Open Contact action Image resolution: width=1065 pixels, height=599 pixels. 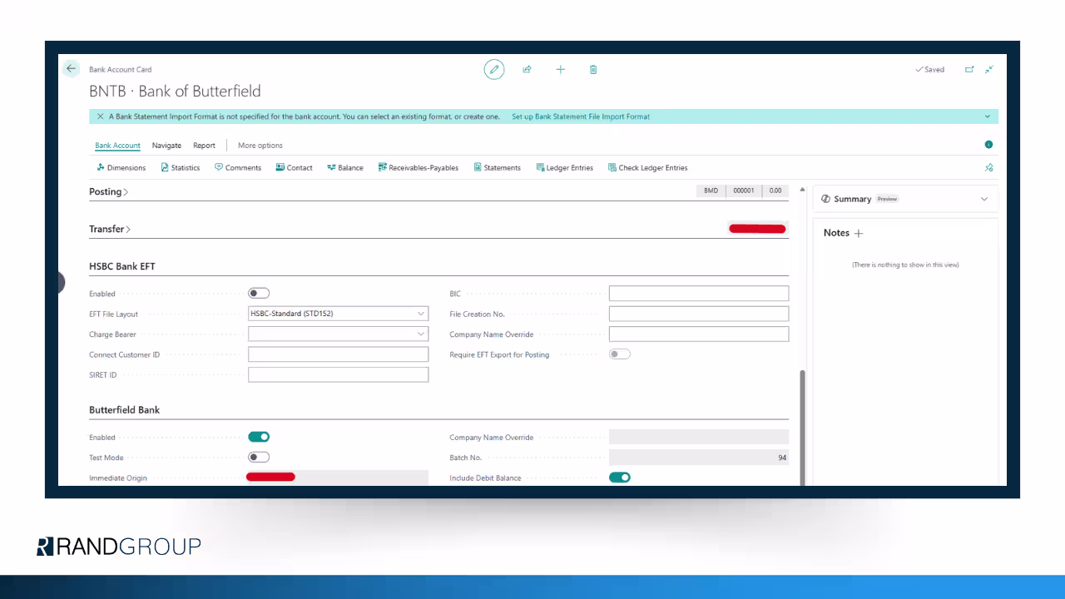tap(295, 167)
